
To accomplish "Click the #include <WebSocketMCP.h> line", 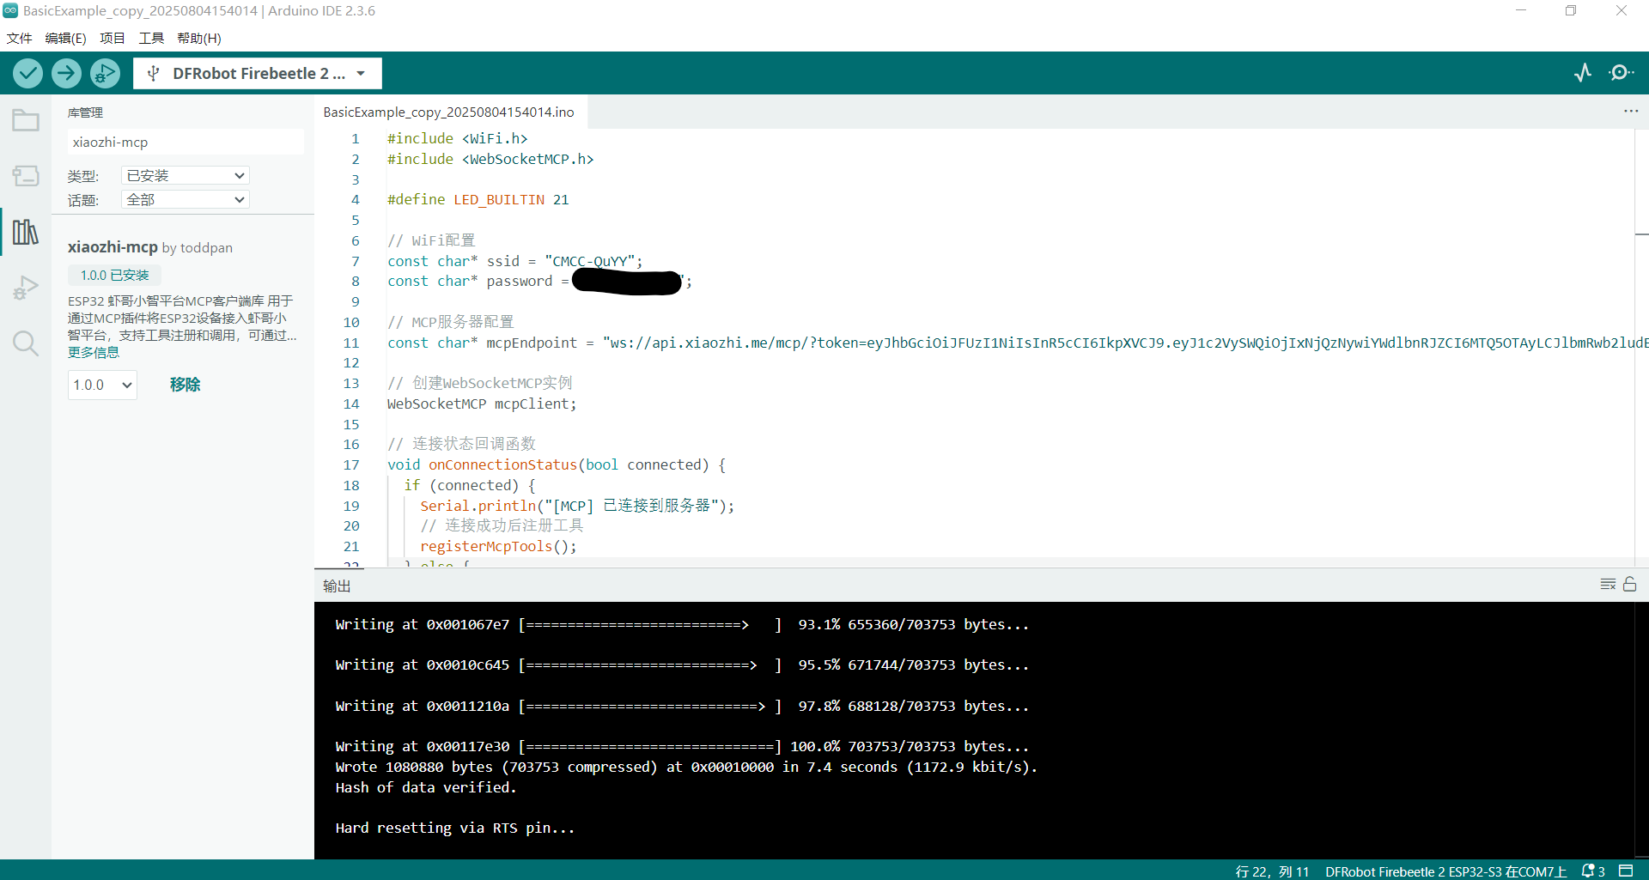I will (490, 159).
